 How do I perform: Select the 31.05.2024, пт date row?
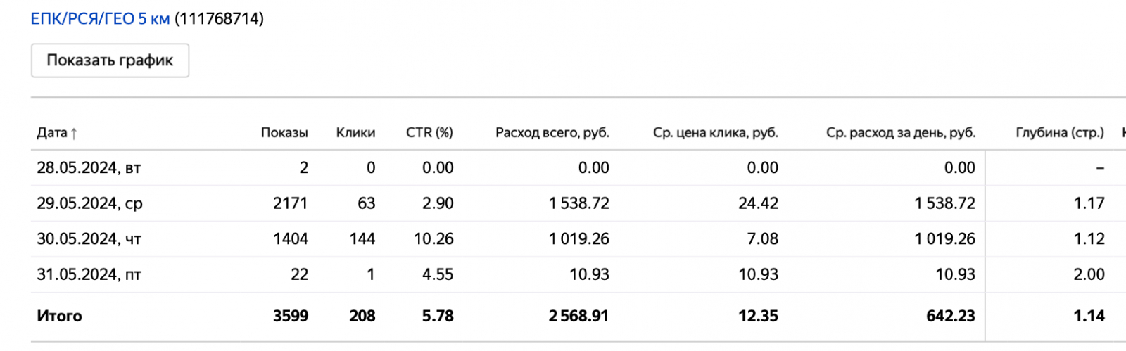pos(89,275)
